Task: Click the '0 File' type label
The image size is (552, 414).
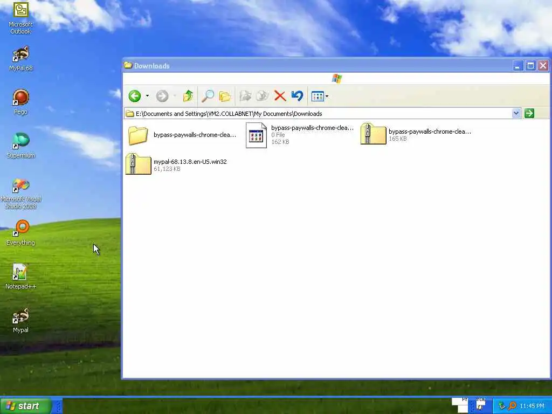Action: click(x=278, y=135)
